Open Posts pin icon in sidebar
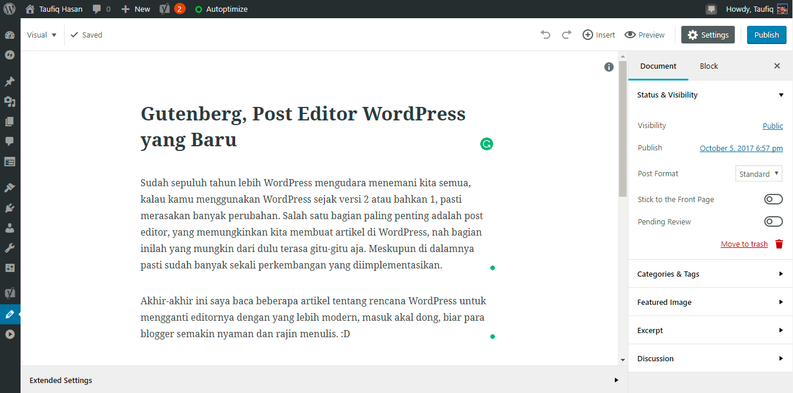Image resolution: width=793 pixels, height=393 pixels. (x=9, y=82)
